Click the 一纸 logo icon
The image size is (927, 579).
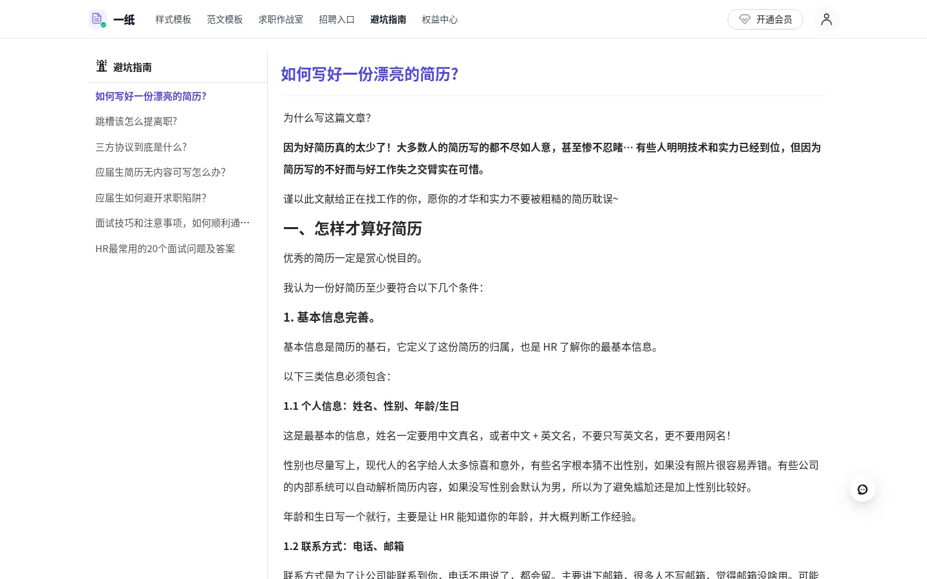tap(97, 19)
